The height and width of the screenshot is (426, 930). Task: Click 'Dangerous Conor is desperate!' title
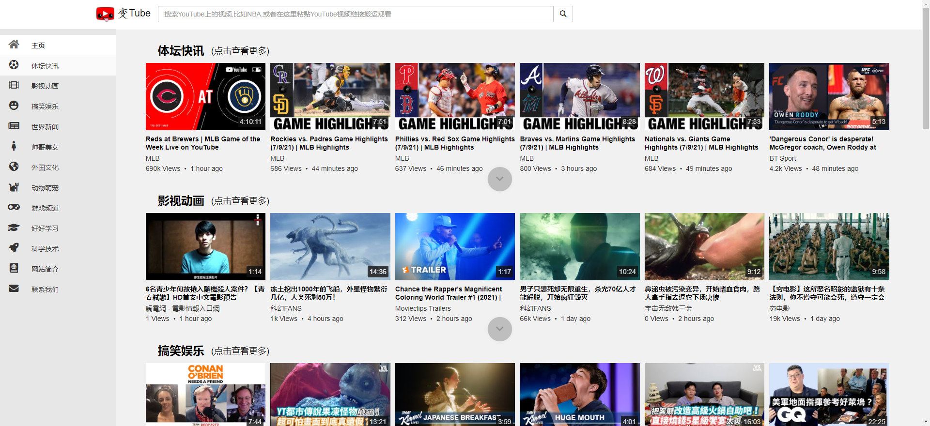point(823,143)
